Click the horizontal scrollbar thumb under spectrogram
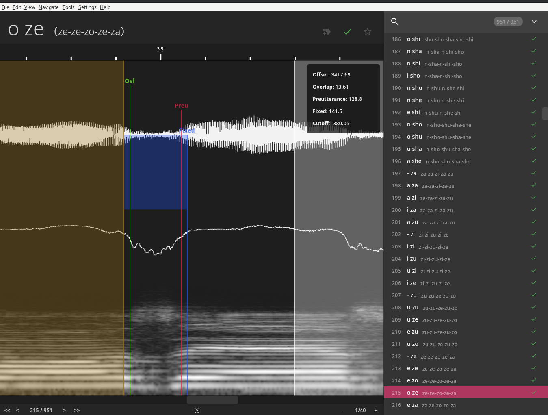The width and height of the screenshot is (548, 415). point(212,400)
